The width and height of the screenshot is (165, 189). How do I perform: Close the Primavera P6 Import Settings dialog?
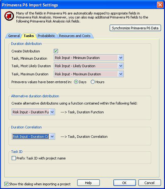click(160, 5)
